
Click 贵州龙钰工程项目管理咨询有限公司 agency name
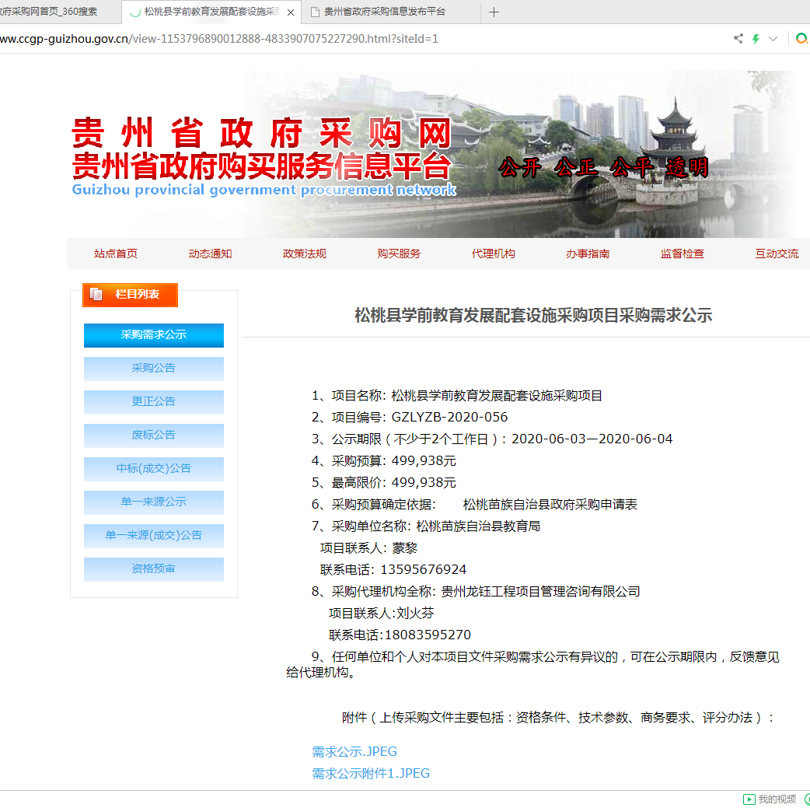coord(541,591)
